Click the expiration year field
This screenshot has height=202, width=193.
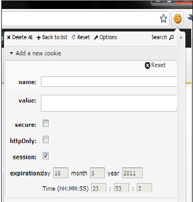tap(132, 173)
